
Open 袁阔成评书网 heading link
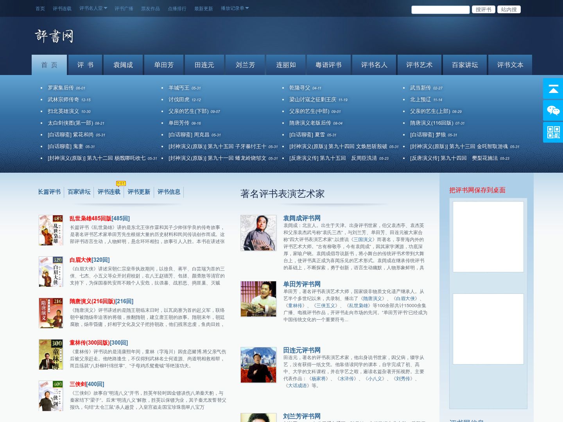(x=302, y=218)
